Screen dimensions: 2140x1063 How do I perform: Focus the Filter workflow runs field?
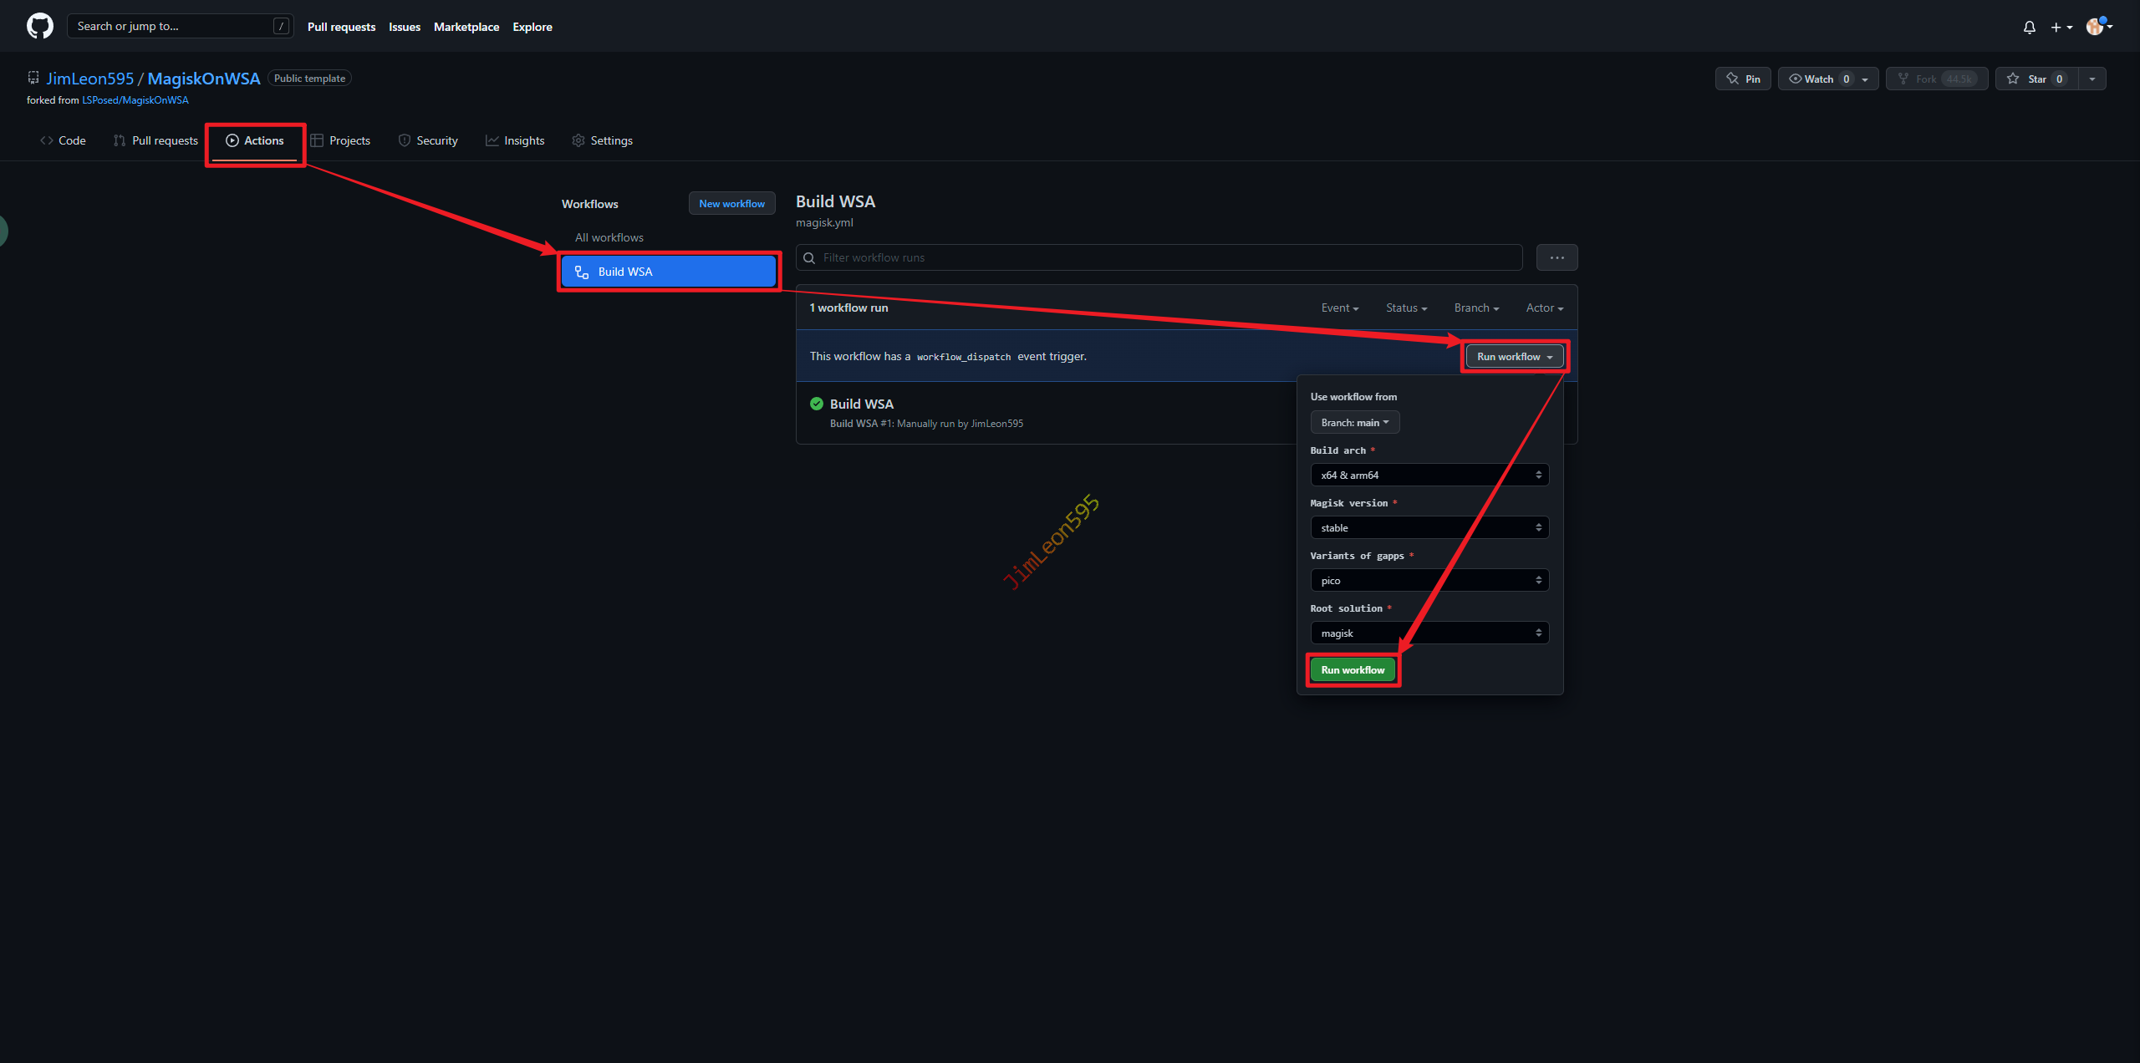[x=1159, y=257]
